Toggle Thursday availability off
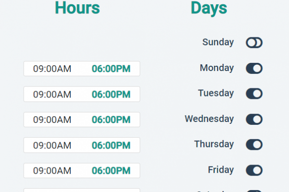289x192 pixels. point(254,144)
